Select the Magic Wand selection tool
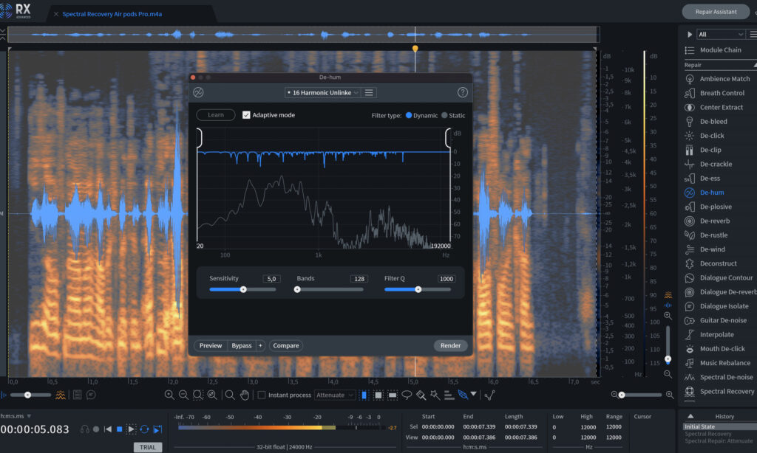 435,395
